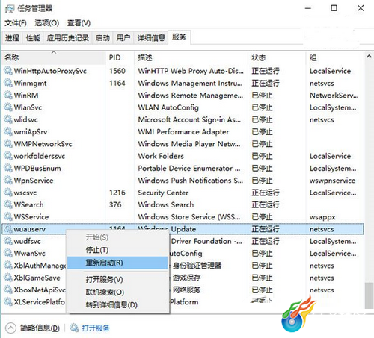The height and width of the screenshot is (338, 374).
Task: Click the wsappx group cell
Action: 322,217
